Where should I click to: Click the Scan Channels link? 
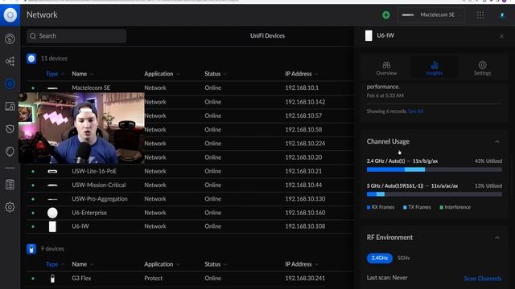483,279
